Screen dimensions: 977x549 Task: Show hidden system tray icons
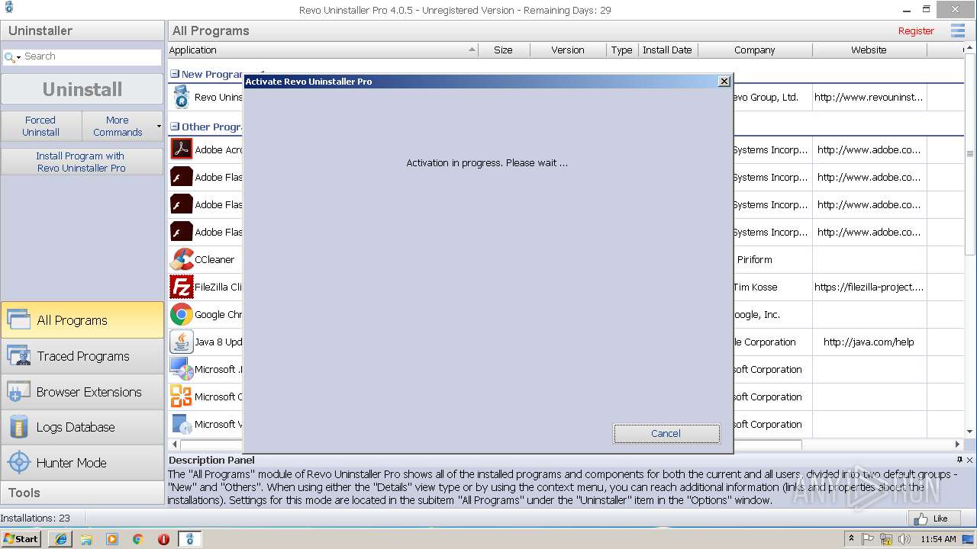click(851, 539)
